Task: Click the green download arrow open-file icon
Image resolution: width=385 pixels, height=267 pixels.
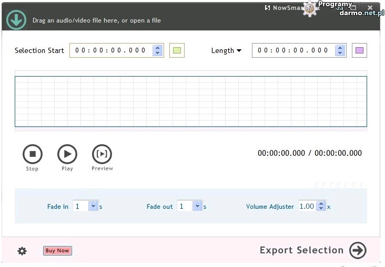Action: tap(16, 20)
